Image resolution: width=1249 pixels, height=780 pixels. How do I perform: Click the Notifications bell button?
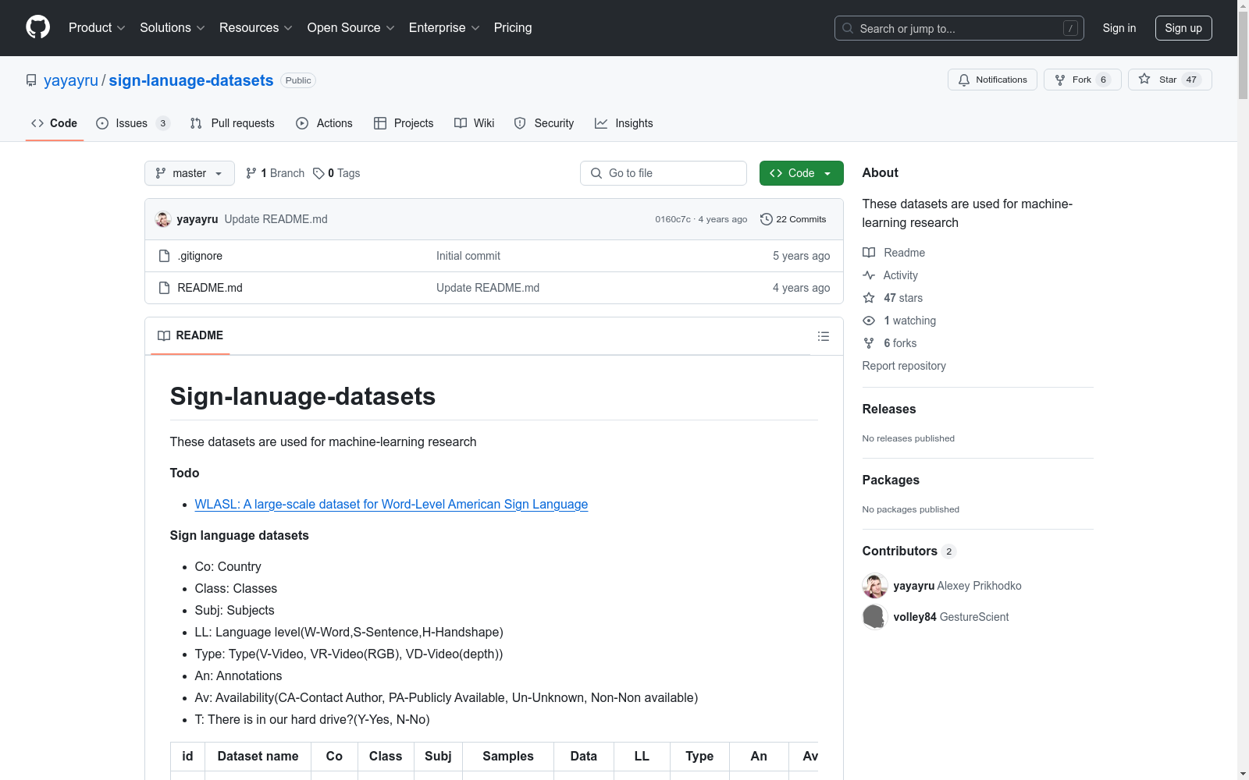992,80
